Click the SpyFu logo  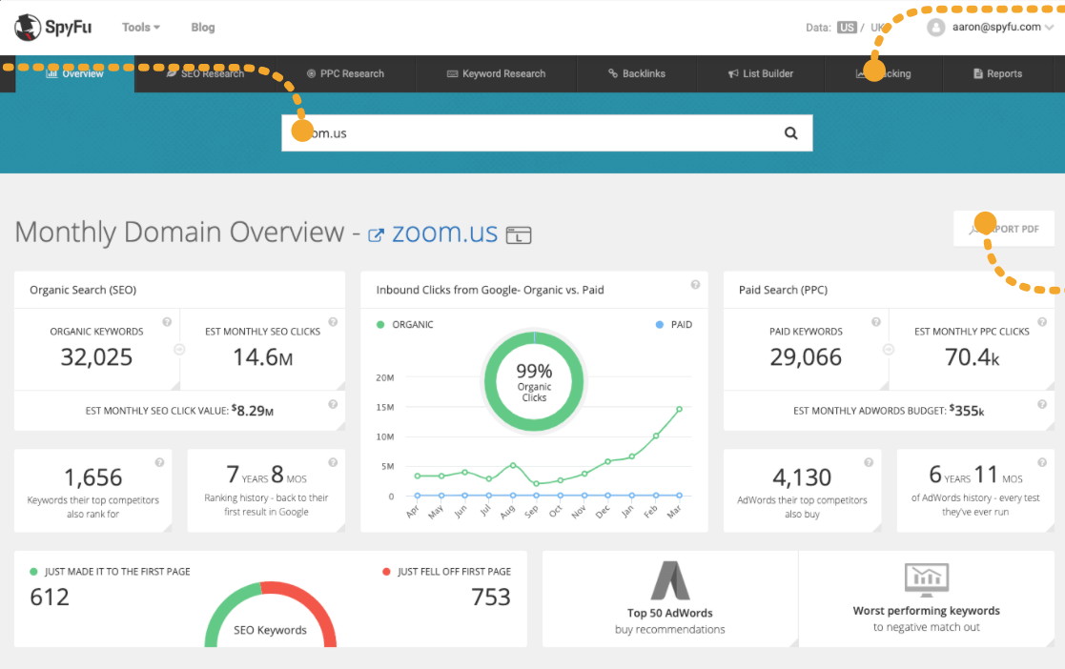point(52,28)
